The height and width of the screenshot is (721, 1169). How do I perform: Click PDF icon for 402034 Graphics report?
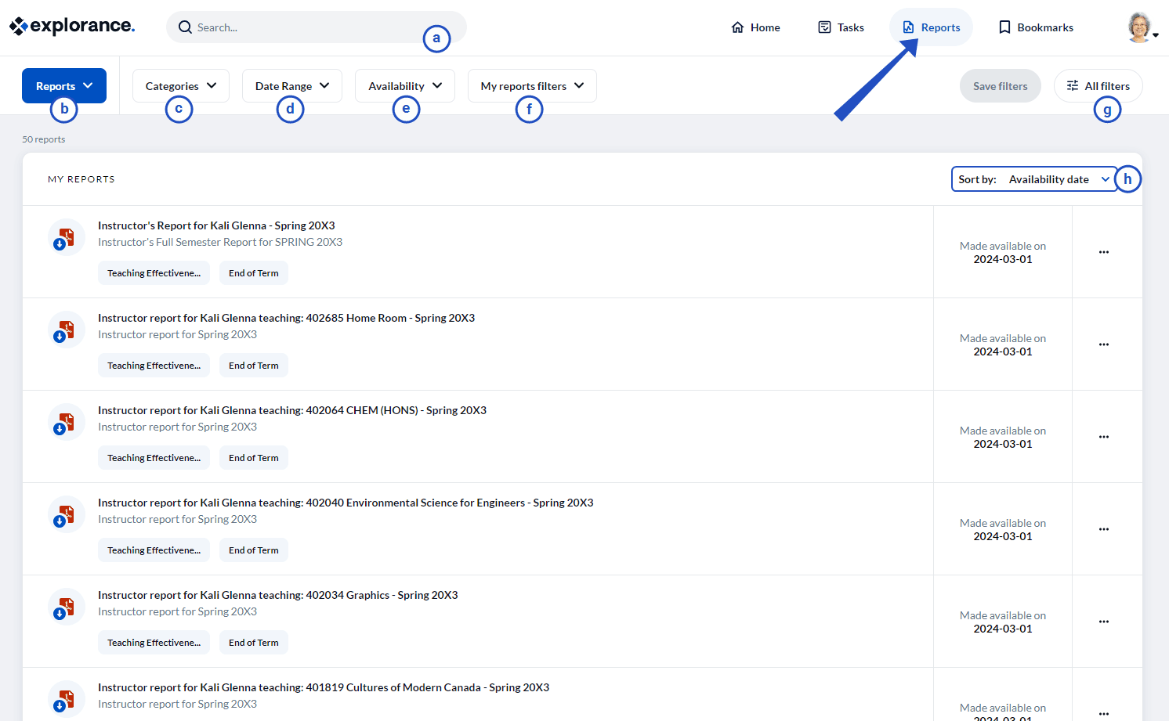click(66, 607)
